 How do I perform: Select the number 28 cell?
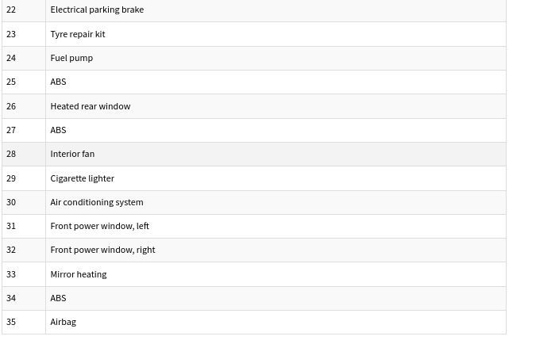pyautogui.click(x=11, y=154)
